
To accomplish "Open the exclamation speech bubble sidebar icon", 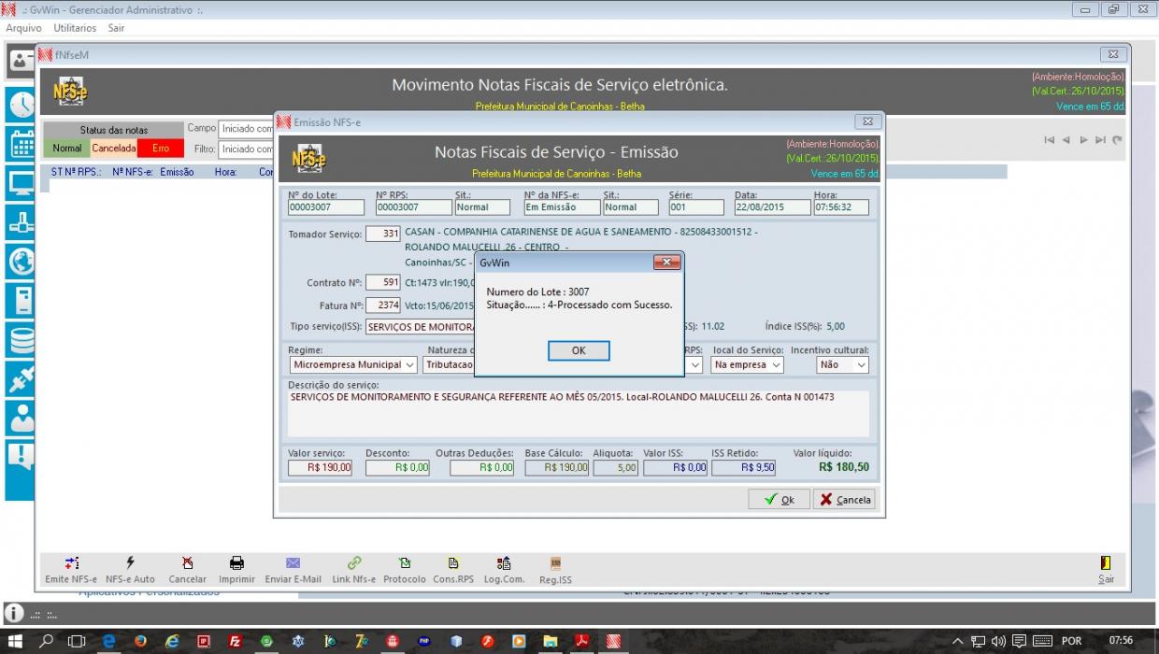I will tap(21, 457).
